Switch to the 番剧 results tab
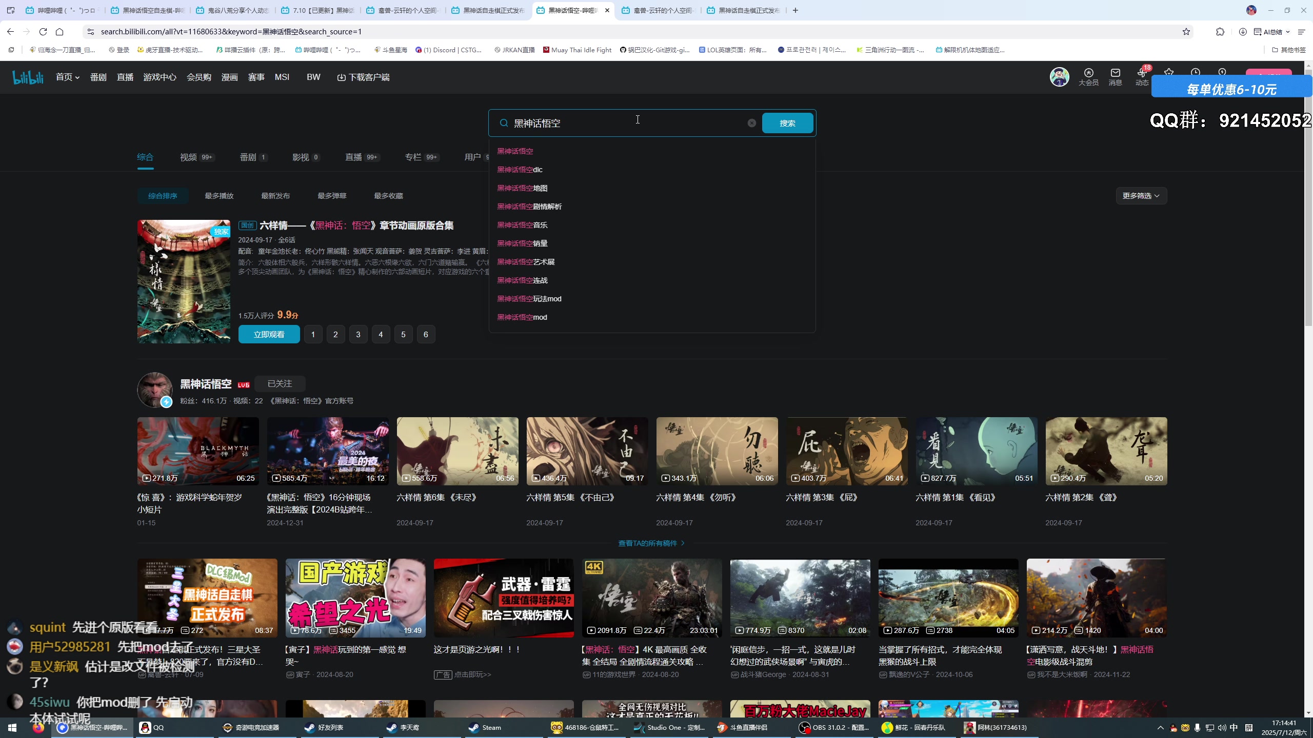Image resolution: width=1313 pixels, height=738 pixels. 253,157
